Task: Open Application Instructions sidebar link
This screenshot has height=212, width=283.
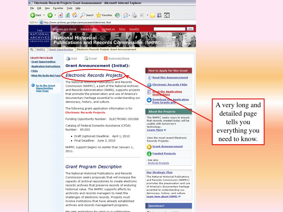Action: tap(46, 66)
